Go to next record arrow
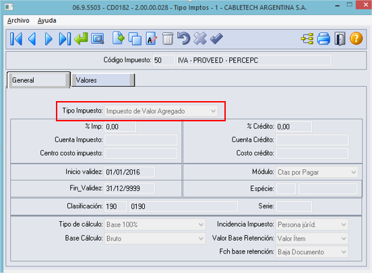372x273 pixels. click(x=49, y=39)
